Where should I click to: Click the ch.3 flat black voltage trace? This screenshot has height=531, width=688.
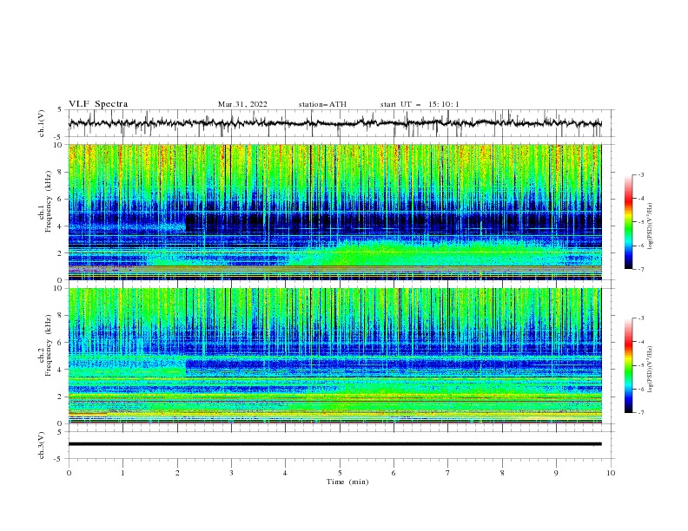click(x=334, y=444)
